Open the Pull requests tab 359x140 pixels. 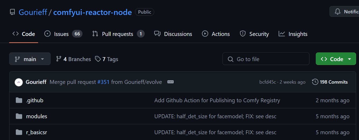pyautogui.click(x=118, y=34)
